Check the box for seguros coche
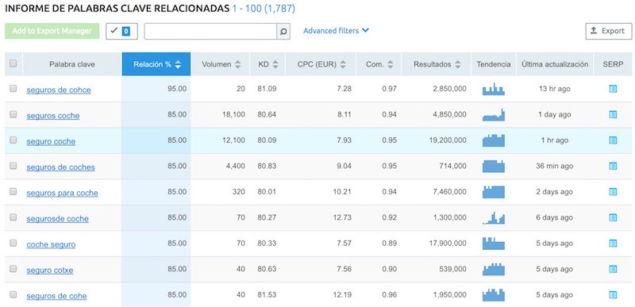Viewport: 635px width, 307px height. (13, 114)
